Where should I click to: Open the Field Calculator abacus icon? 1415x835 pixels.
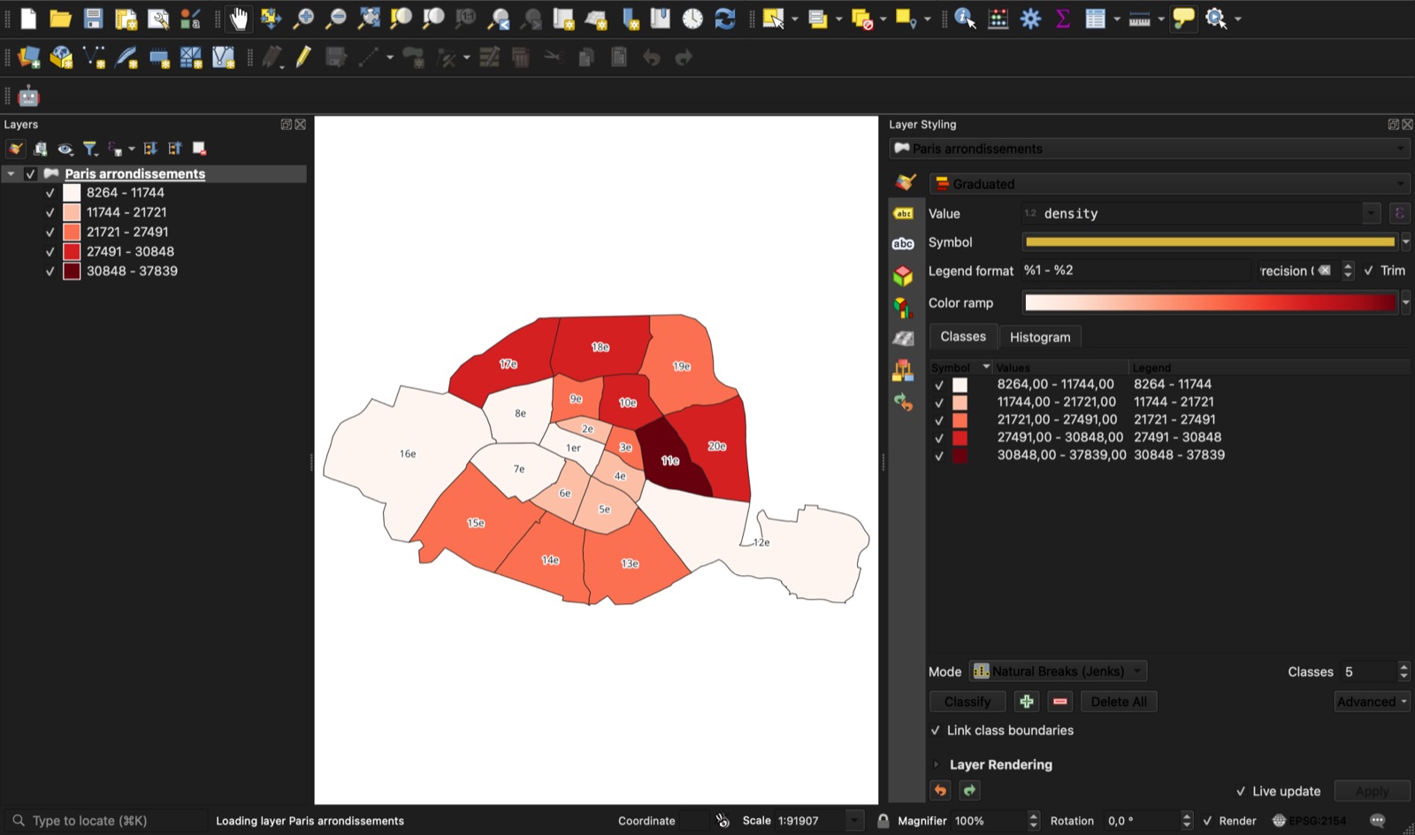coord(998,19)
